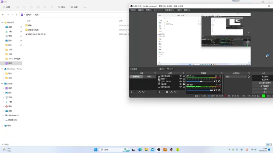The width and height of the screenshot is (273, 153).
Task: Open the Sort dropdown in Explorer toolbar
Action: click(62, 7)
